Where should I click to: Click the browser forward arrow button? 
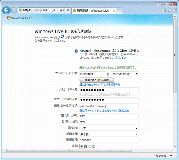click(14, 10)
